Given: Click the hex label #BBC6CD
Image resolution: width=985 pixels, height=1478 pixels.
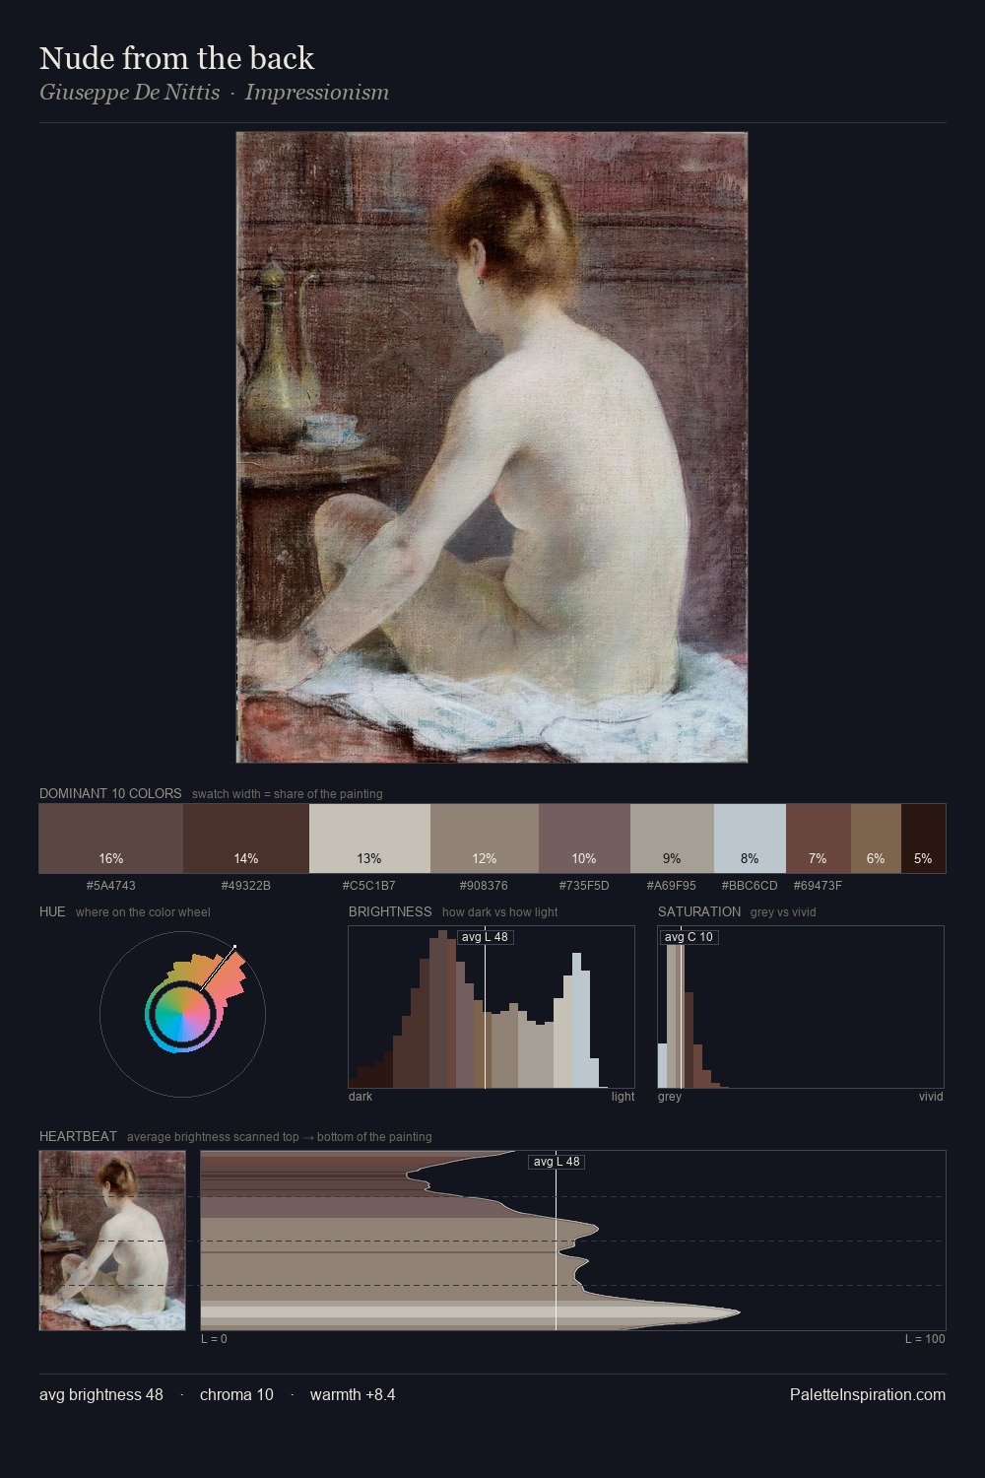Looking at the screenshot, I should click(x=750, y=886).
